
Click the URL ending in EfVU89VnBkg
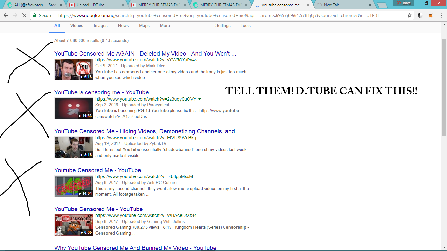point(146,138)
